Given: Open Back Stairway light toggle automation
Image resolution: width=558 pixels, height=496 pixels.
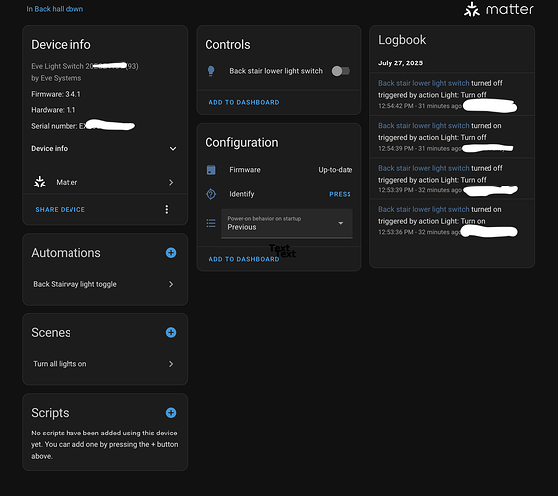Looking at the screenshot, I should 103,284.
